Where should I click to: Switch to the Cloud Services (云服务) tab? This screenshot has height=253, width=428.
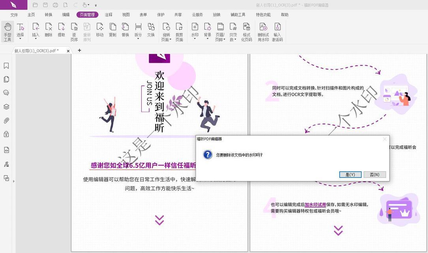click(197, 15)
